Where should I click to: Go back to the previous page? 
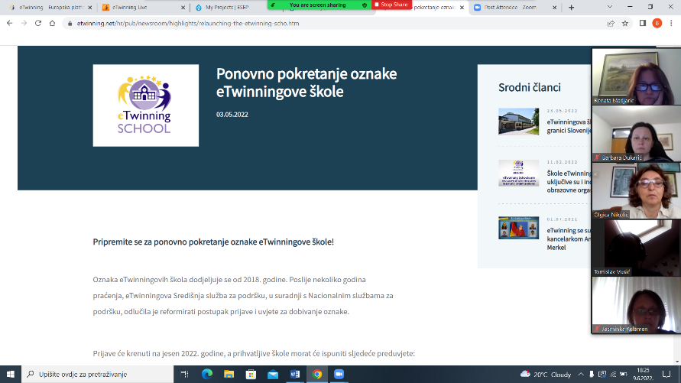coord(10,24)
